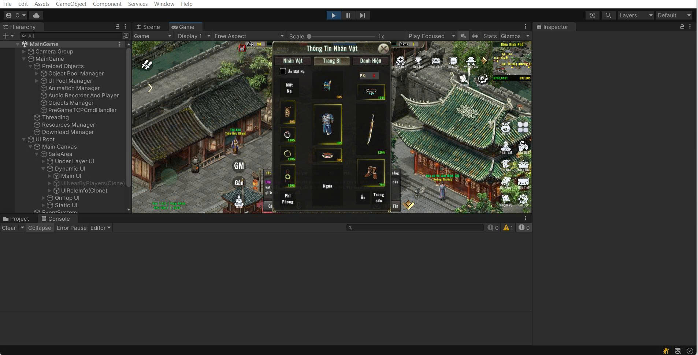Open undo history icon in toolbar
Viewport: 698px width, 355px height.
click(x=593, y=15)
